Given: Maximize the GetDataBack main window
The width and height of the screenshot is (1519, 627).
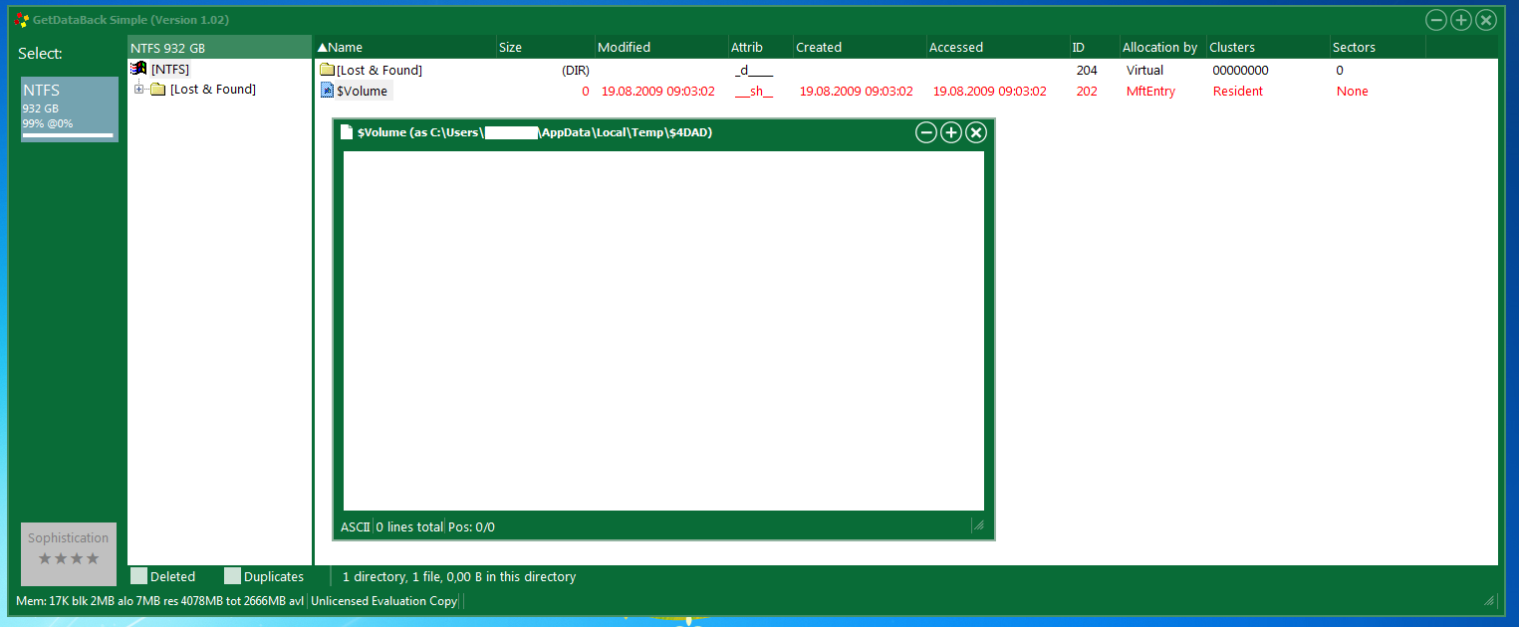Looking at the screenshot, I should [x=1461, y=20].
